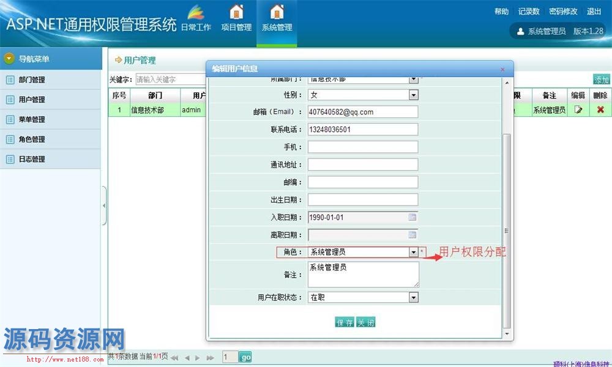
Task: Click admin username cell
Action: click(x=193, y=110)
